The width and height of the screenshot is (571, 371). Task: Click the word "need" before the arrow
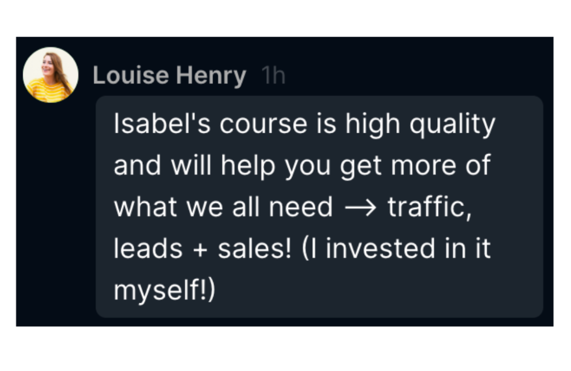301,207
